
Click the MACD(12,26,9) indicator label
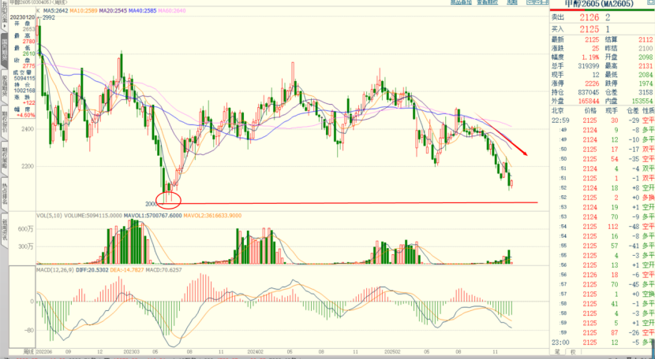coord(55,270)
